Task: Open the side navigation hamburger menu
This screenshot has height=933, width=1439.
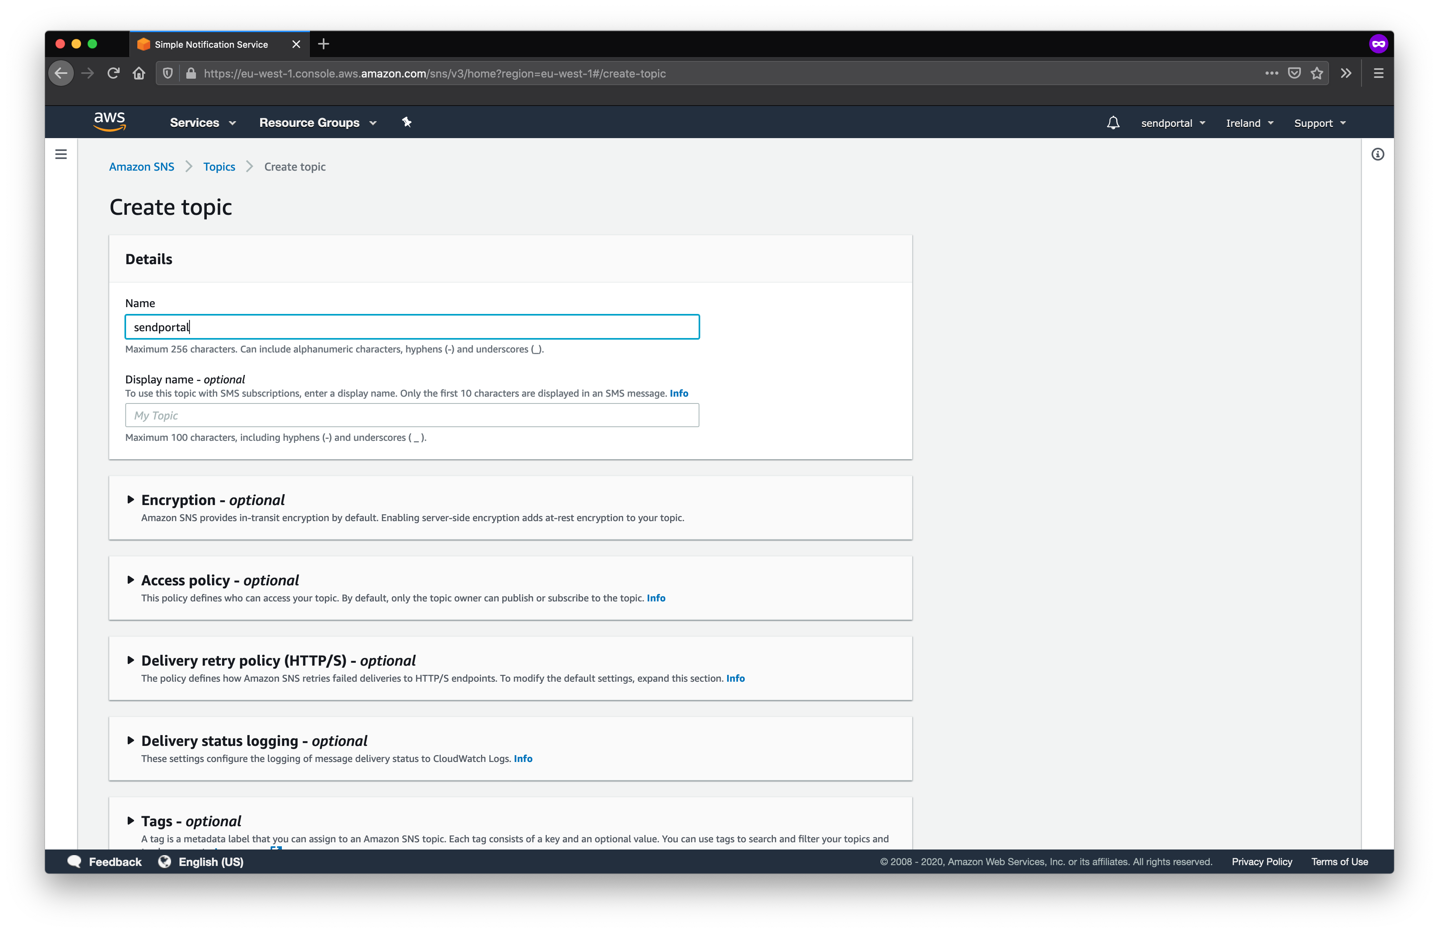Action: [x=61, y=154]
